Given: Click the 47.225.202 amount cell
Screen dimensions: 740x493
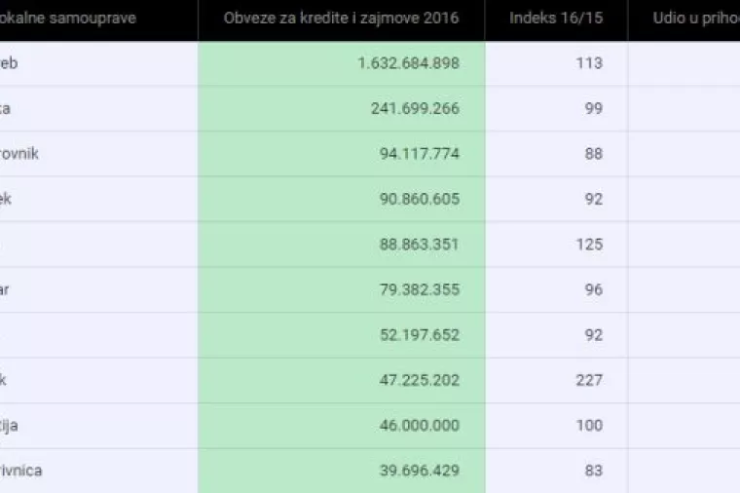Looking at the screenshot, I should (x=419, y=380).
